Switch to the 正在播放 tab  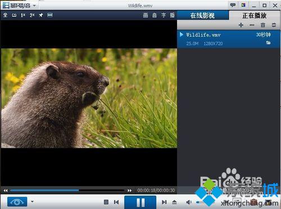tap(255, 15)
